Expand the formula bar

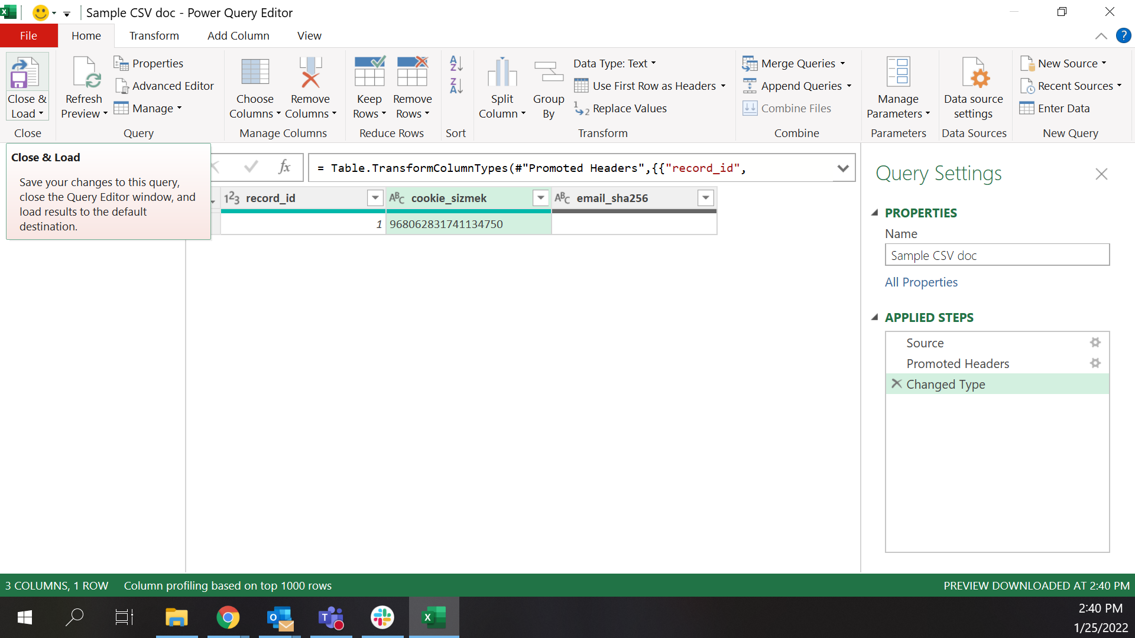(x=843, y=168)
